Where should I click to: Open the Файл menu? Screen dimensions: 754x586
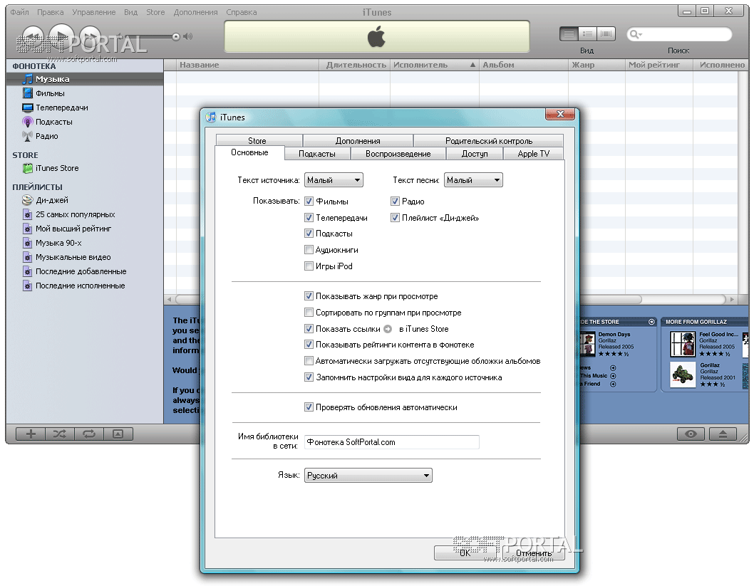20,13
